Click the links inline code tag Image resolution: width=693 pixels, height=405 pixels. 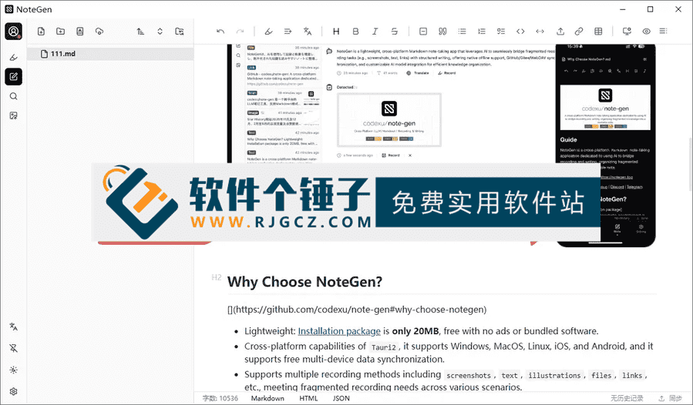click(x=632, y=376)
